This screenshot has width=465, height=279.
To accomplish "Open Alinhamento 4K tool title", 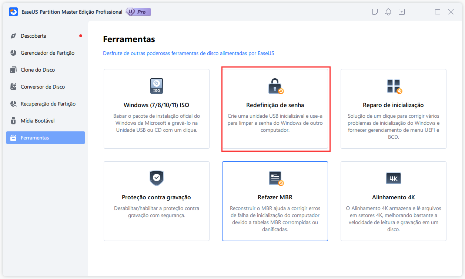I will [x=394, y=197].
